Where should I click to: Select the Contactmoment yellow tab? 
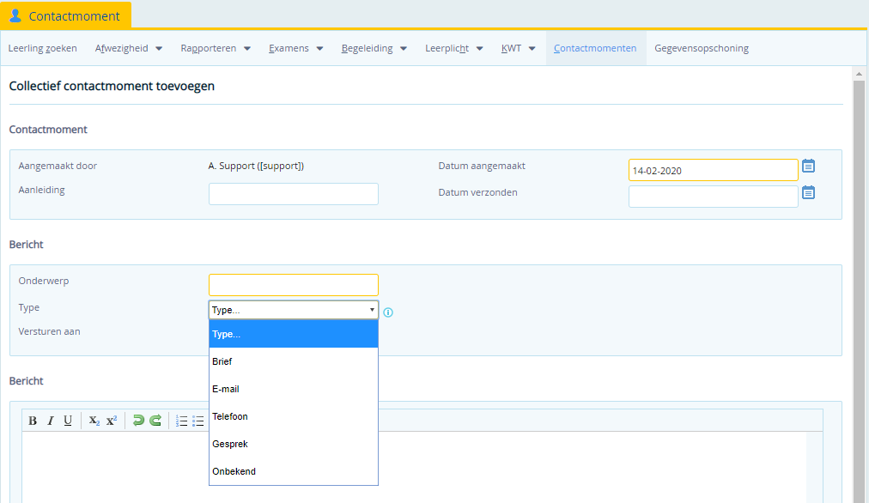65,15
